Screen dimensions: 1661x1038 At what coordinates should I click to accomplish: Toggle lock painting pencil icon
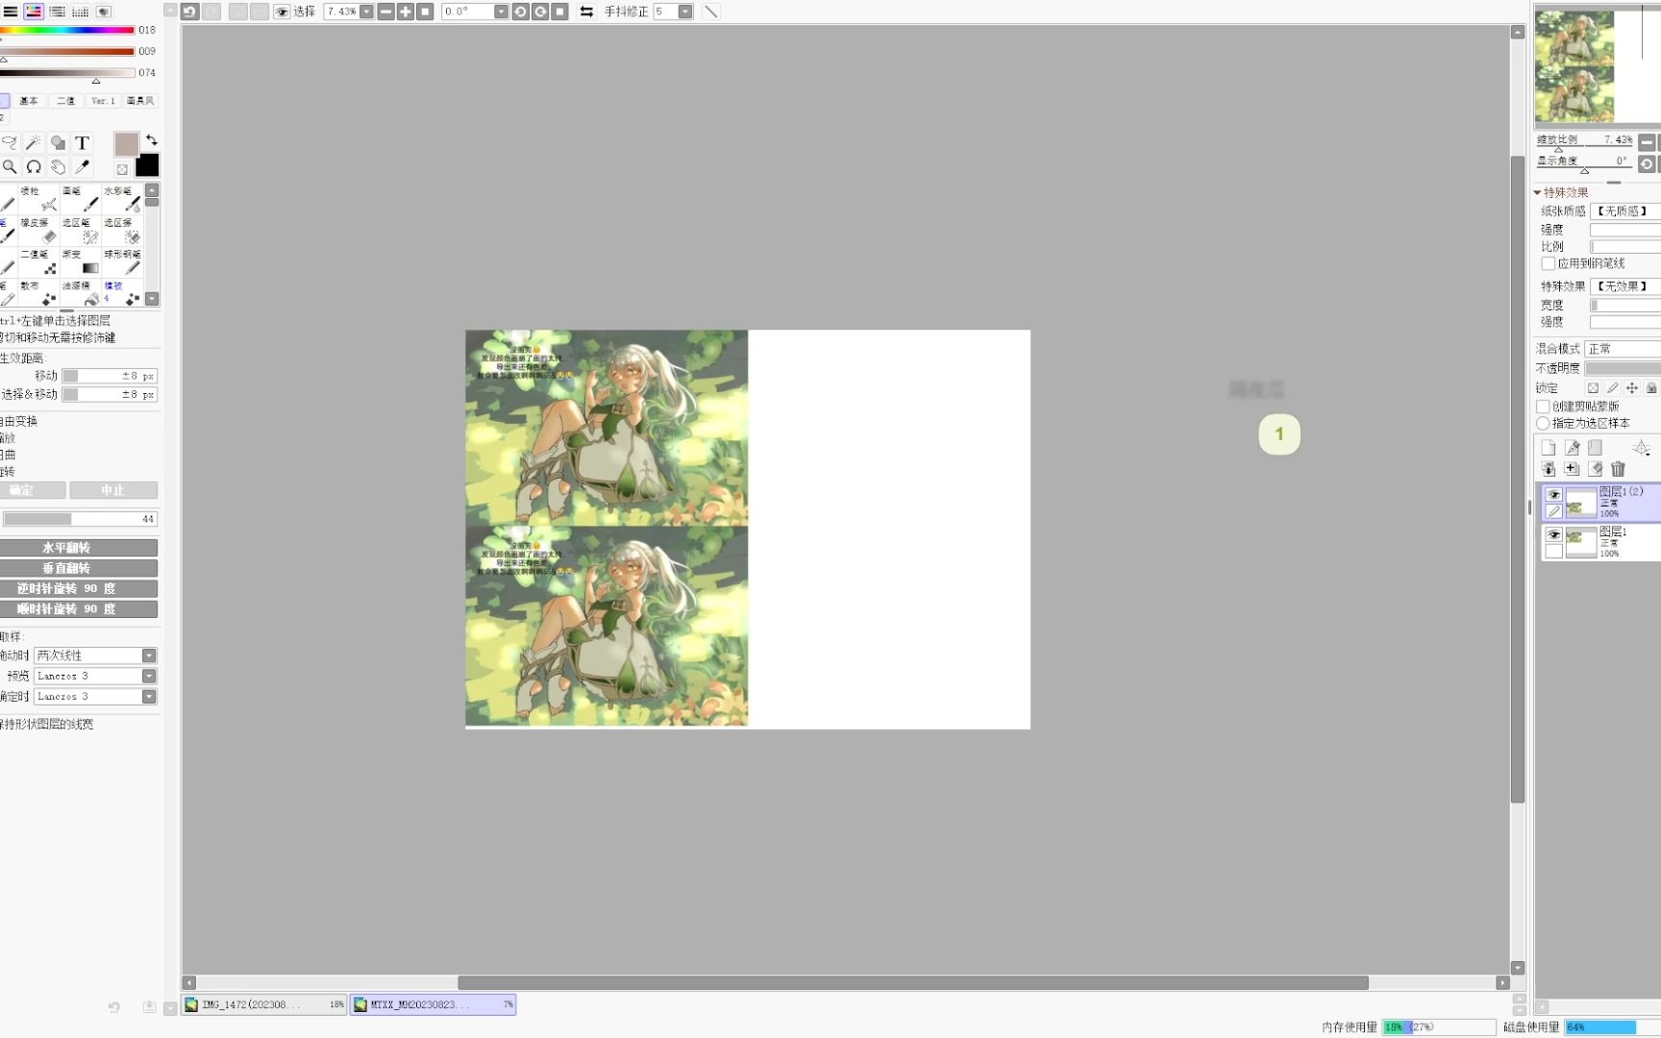[x=1613, y=388]
